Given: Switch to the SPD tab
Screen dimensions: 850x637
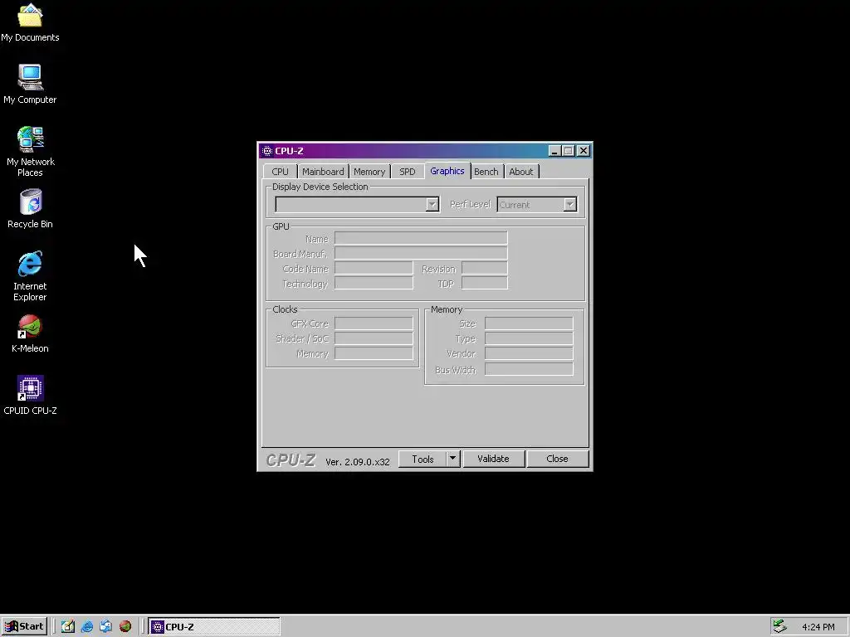Looking at the screenshot, I should click(407, 171).
